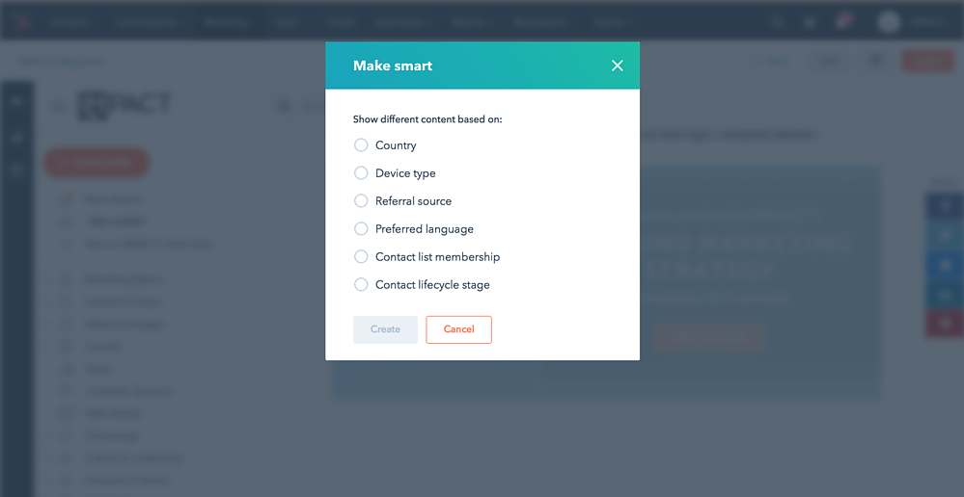Choose Contact lifecycle stage option

click(361, 285)
